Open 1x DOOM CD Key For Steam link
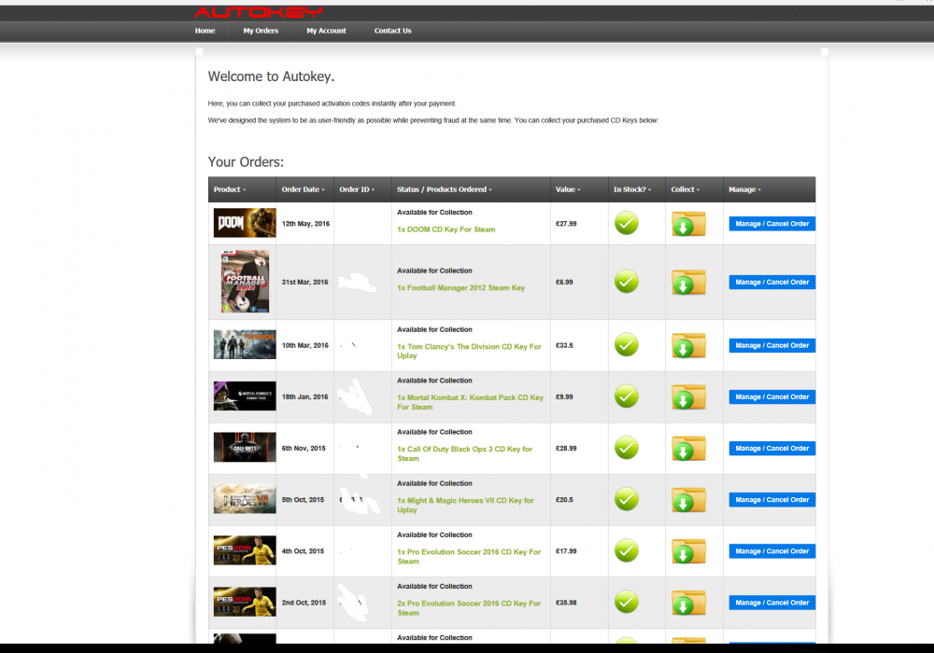Image resolution: width=934 pixels, height=653 pixels. (446, 229)
